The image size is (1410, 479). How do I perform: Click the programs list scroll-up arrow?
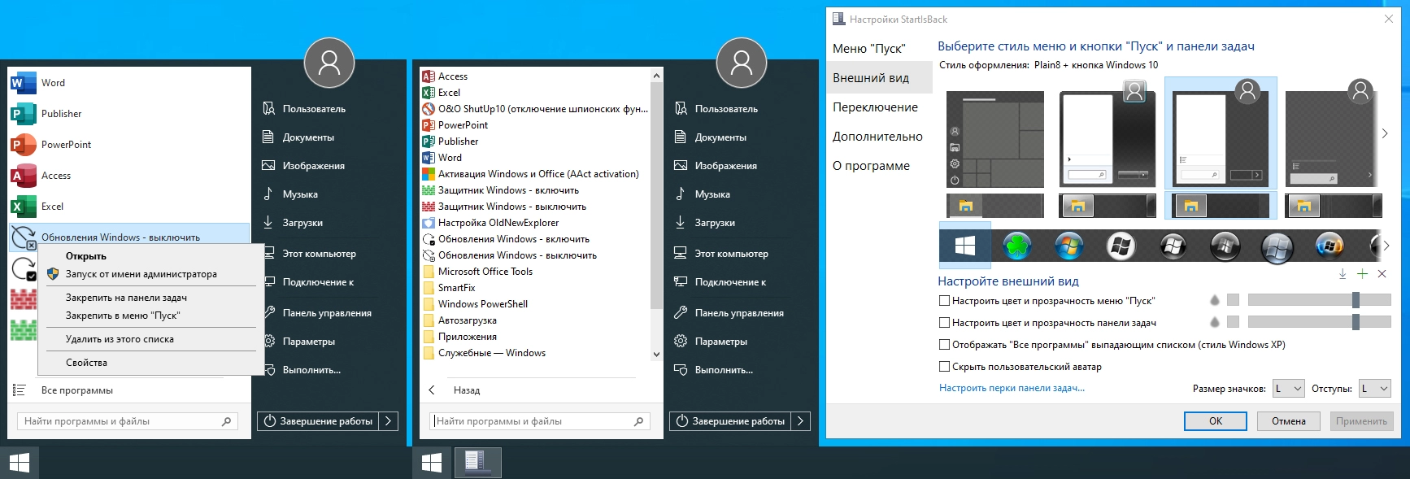(x=657, y=76)
